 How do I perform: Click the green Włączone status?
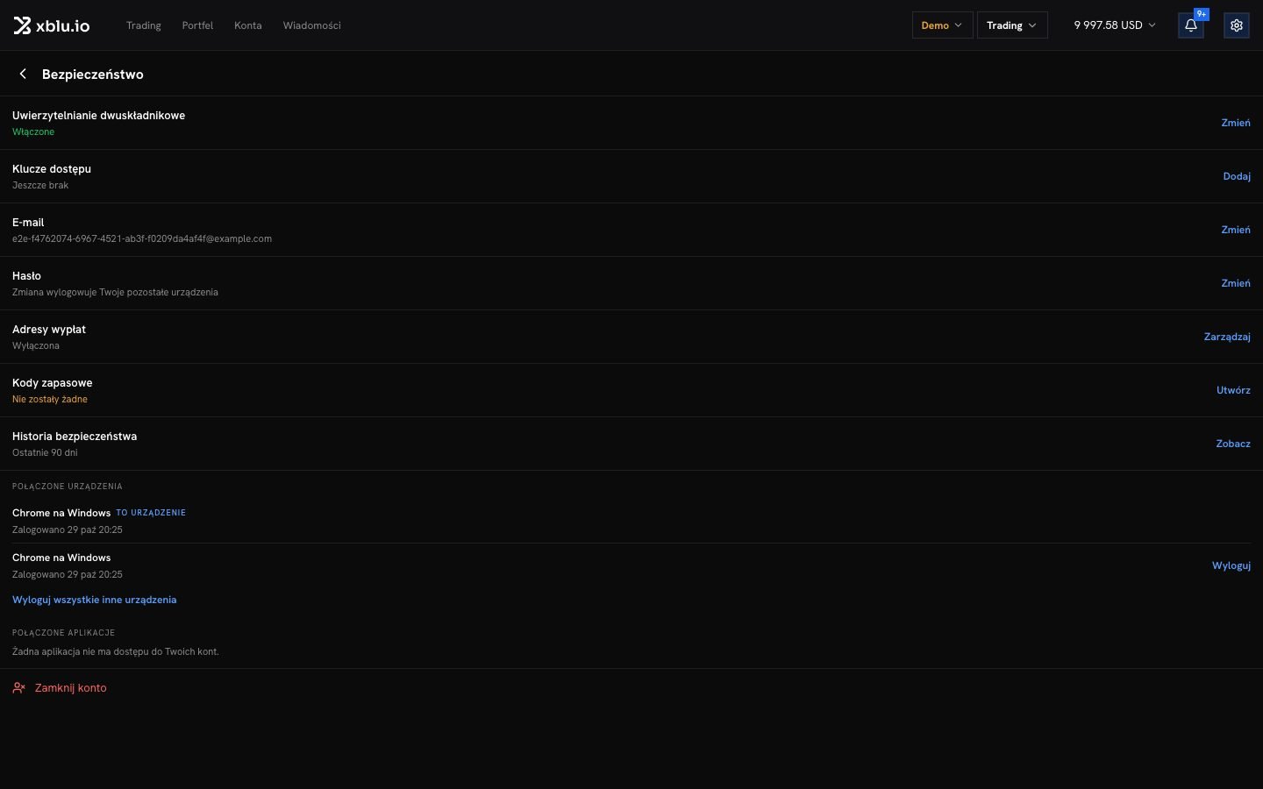[33, 131]
